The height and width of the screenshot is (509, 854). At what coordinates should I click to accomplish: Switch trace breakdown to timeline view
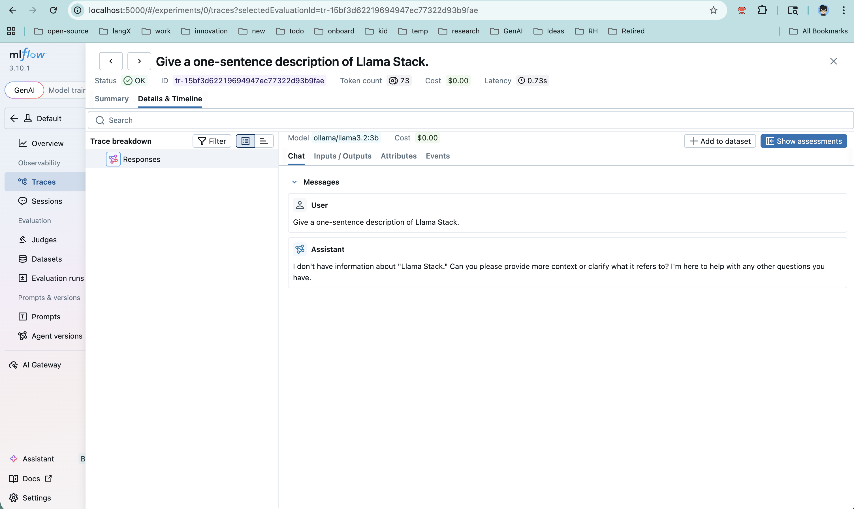(264, 141)
